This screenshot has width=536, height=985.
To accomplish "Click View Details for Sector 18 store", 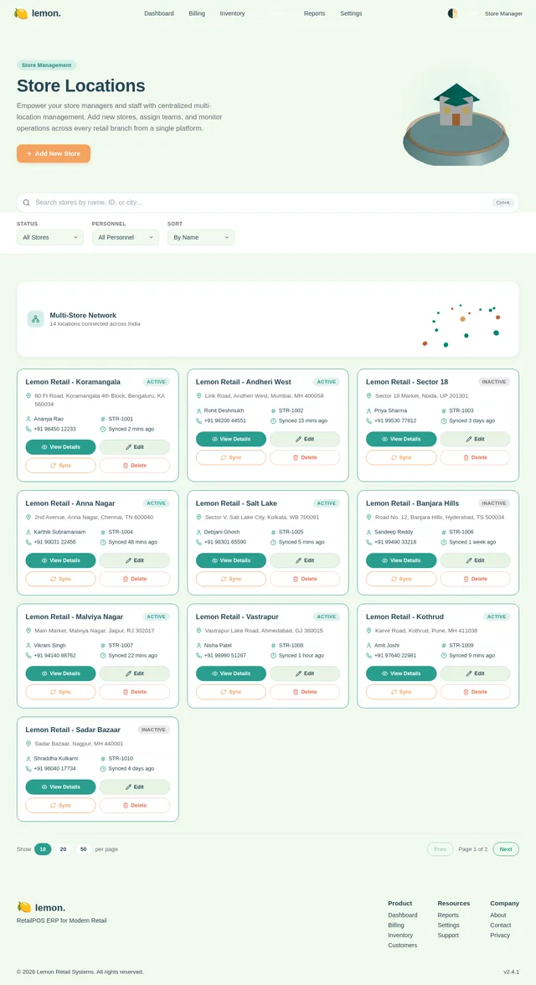I will pos(401,439).
